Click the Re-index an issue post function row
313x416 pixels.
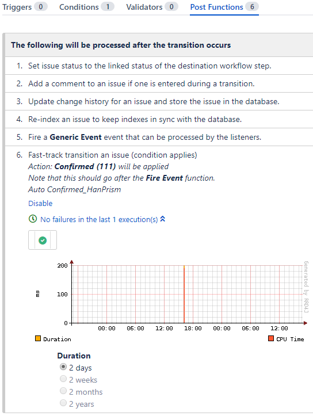click(x=159, y=119)
